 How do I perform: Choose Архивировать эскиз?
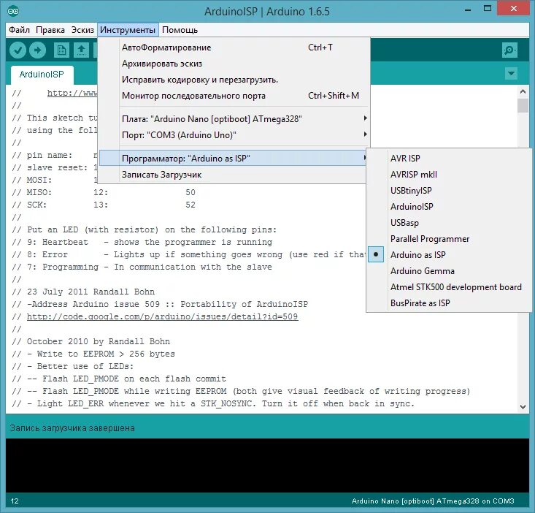(x=234, y=64)
